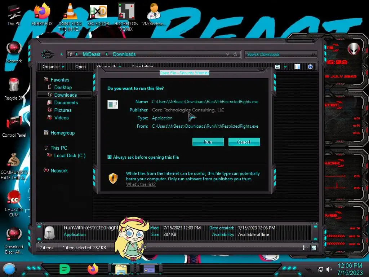This screenshot has height=277, width=369.
Task: Click the Run button
Action: 208,142
